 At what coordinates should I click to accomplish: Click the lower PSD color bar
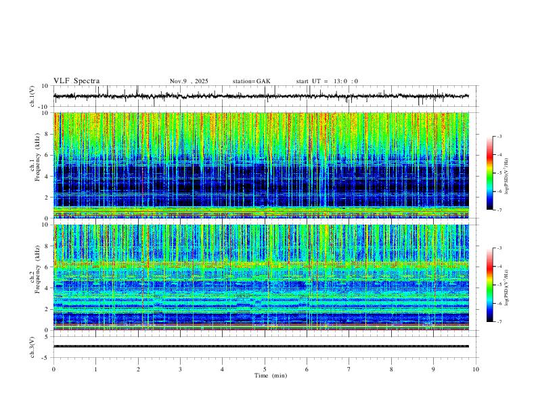pos(489,285)
